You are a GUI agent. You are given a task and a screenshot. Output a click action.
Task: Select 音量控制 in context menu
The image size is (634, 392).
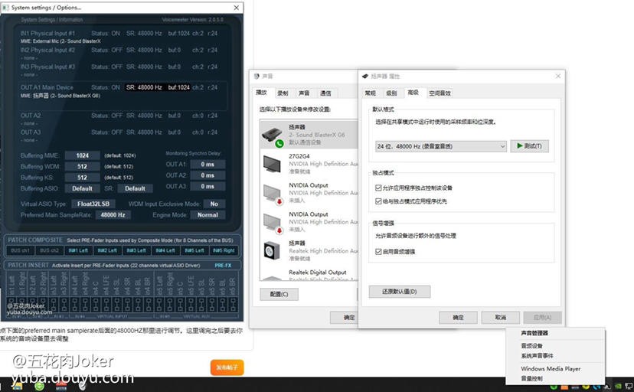point(531,379)
